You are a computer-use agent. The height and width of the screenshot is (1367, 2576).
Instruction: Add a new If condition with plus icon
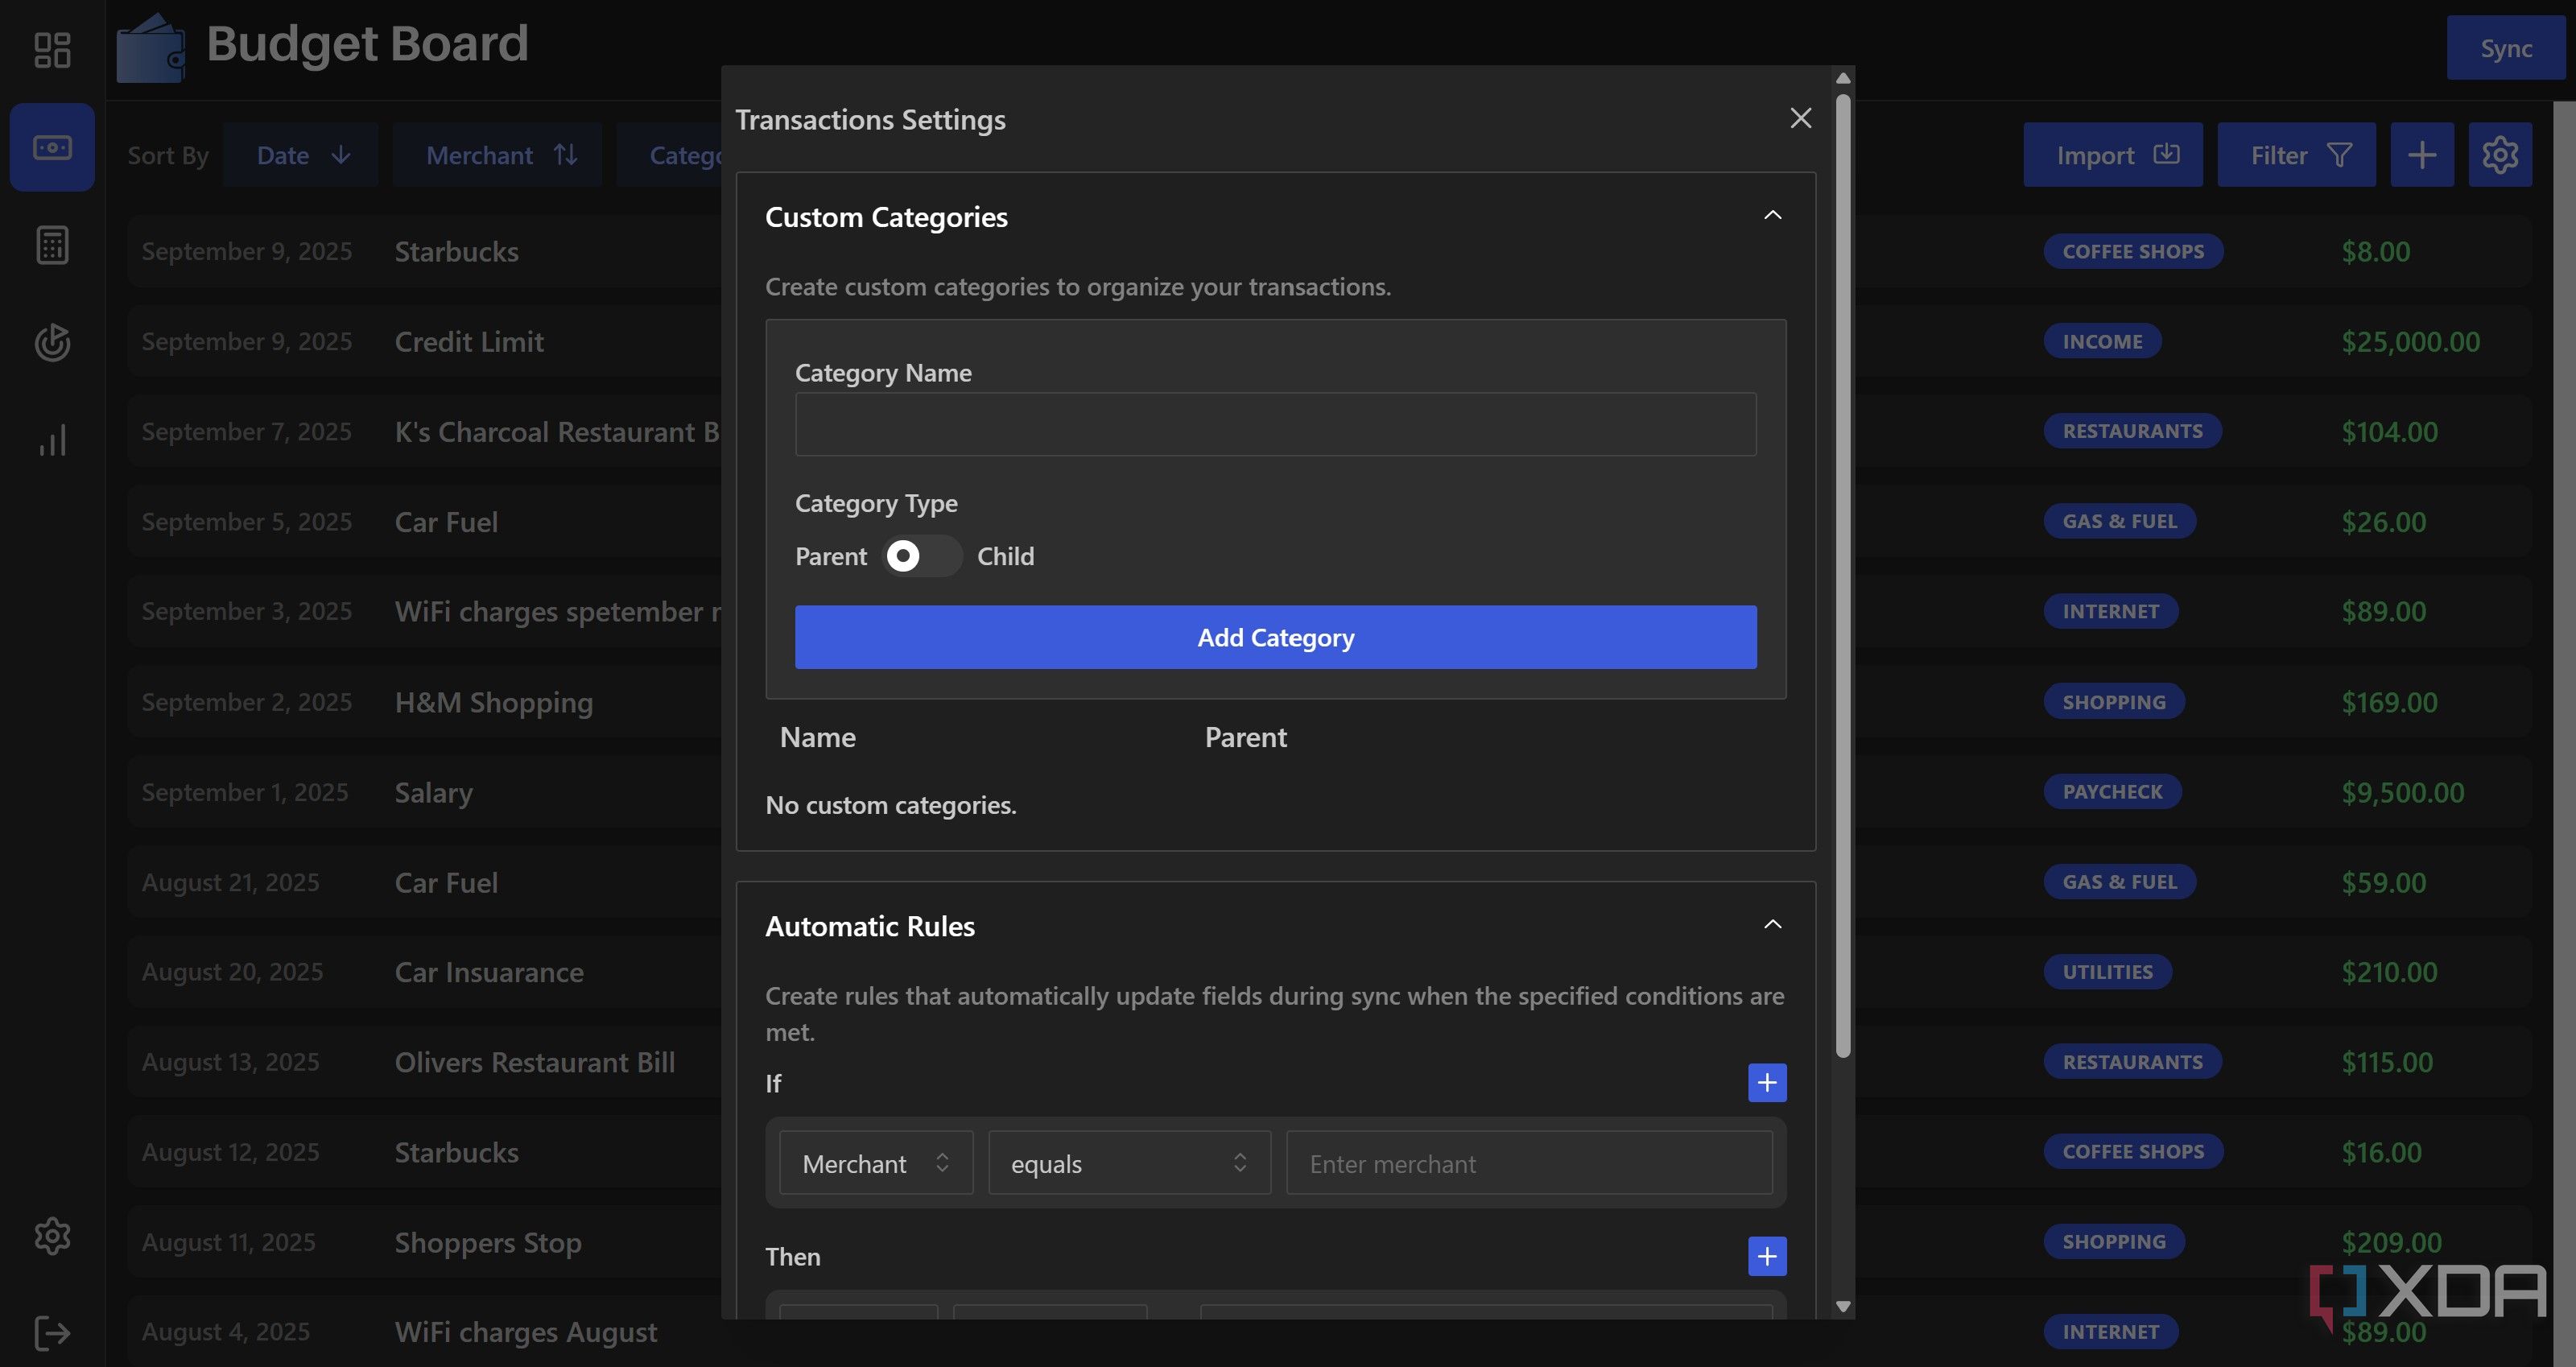[1766, 1082]
